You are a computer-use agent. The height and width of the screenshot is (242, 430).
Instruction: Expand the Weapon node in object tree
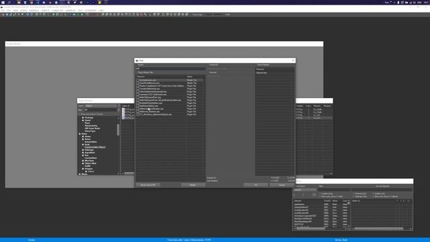[83, 169]
